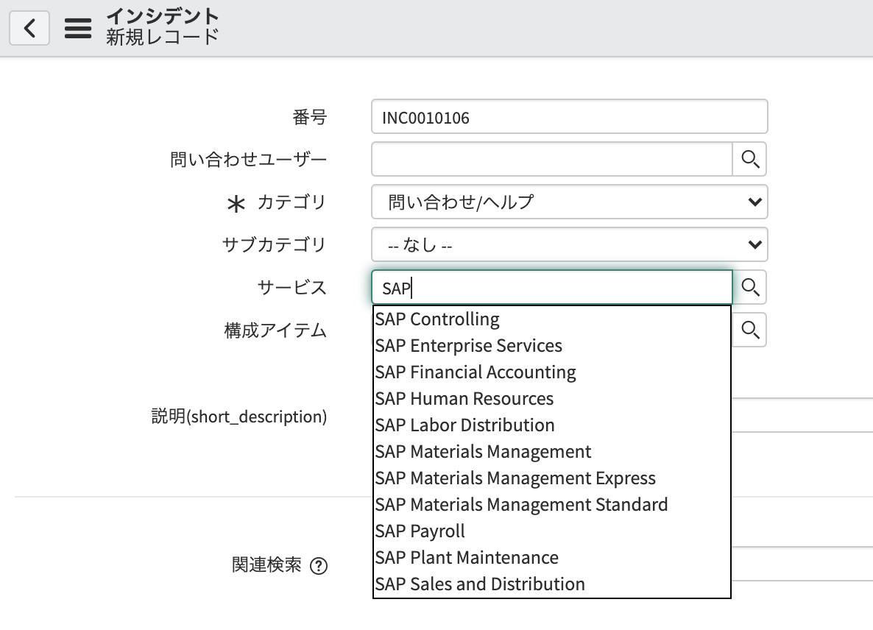Click the service lookup magnifier icon
Image resolution: width=873 pixels, height=630 pixels.
[750, 287]
